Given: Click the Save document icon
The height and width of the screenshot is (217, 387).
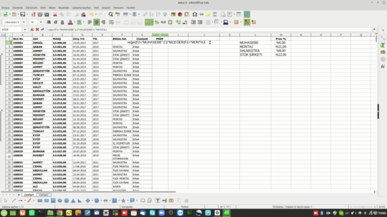Looking at the screenshot, I should (x=22, y=14).
